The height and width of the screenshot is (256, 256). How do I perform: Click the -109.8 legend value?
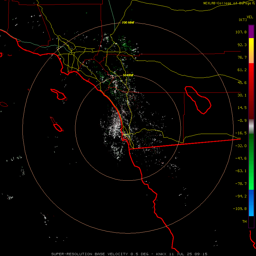point(240,209)
